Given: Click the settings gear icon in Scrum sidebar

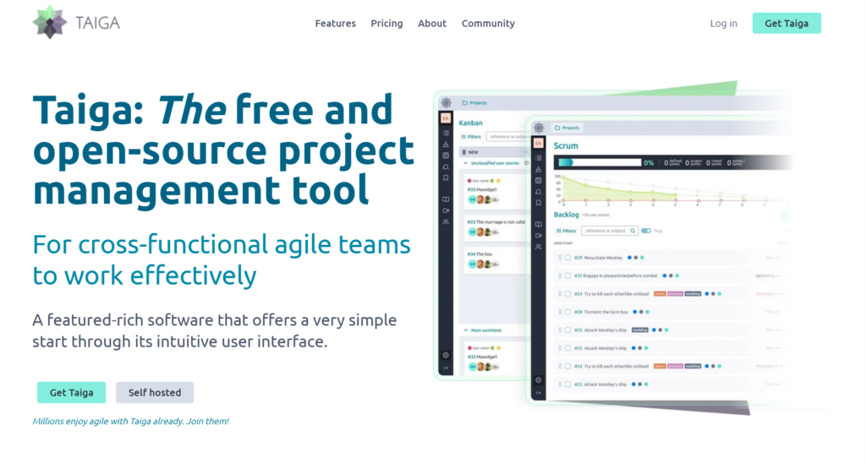Looking at the screenshot, I should pos(539,380).
